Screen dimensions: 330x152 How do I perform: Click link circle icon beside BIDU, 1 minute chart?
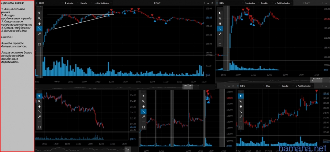pos(37,3)
